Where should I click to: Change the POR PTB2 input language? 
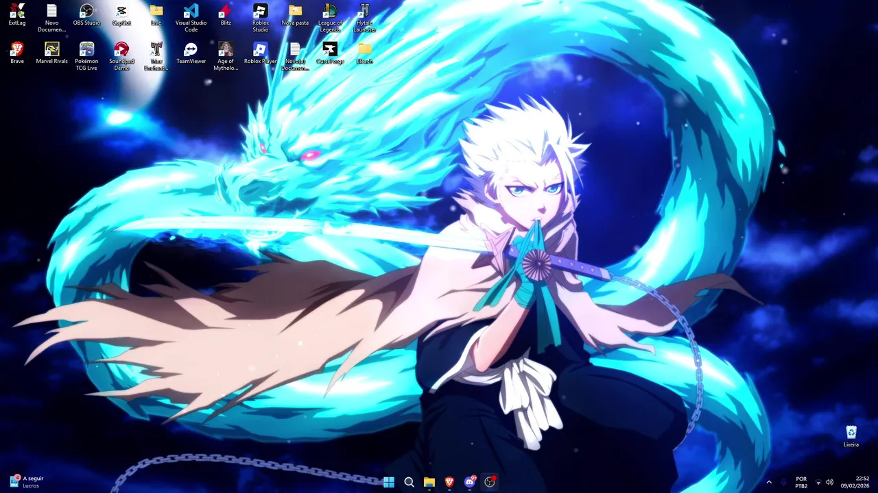[x=801, y=482]
